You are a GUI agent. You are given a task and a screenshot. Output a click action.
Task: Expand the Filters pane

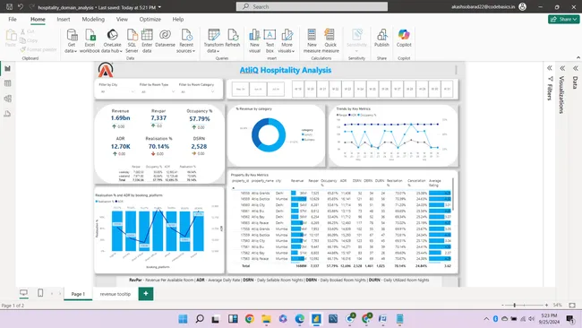550,68
